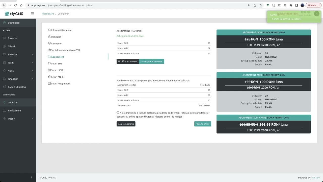This screenshot has height=182, width=323.
Task: Click the address bar URL field
Action: pyautogui.click(x=136, y=5)
